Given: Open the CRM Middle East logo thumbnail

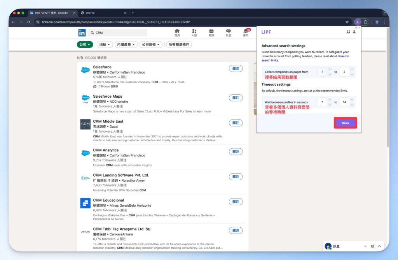Looking at the screenshot, I should click(x=86, y=124).
